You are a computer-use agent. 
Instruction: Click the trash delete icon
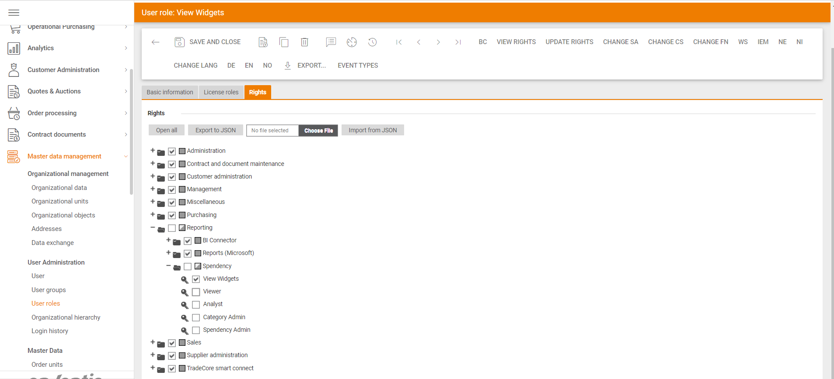(x=304, y=42)
